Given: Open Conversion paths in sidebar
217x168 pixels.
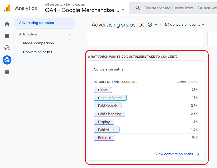Looking at the screenshot, I should tap(37, 52).
